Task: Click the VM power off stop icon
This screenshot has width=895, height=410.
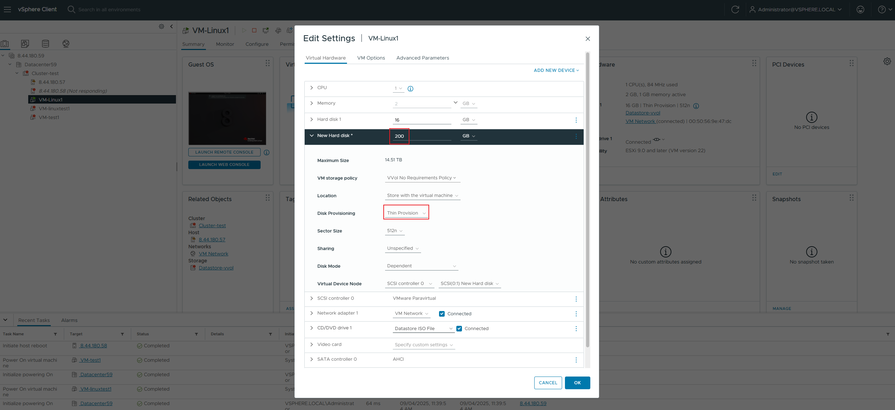Action: point(254,31)
